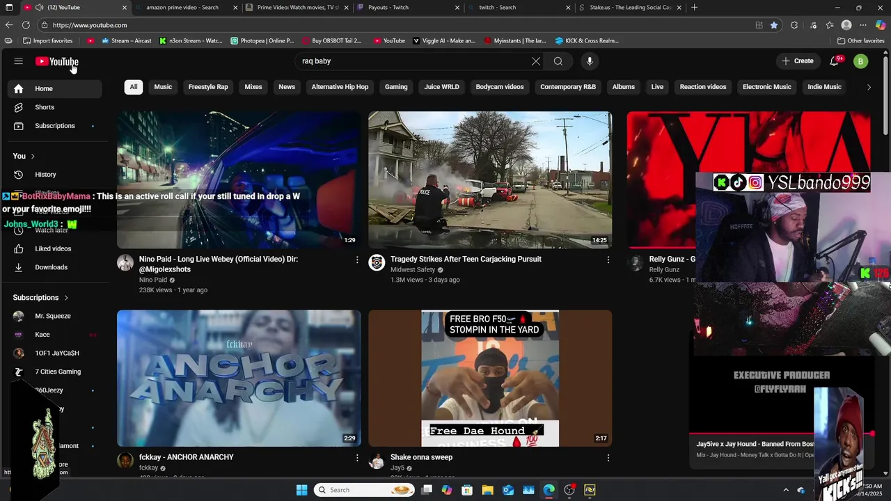891x501 pixels.
Task: Open Nino Paid Long Live Webey title
Action: click(x=219, y=264)
